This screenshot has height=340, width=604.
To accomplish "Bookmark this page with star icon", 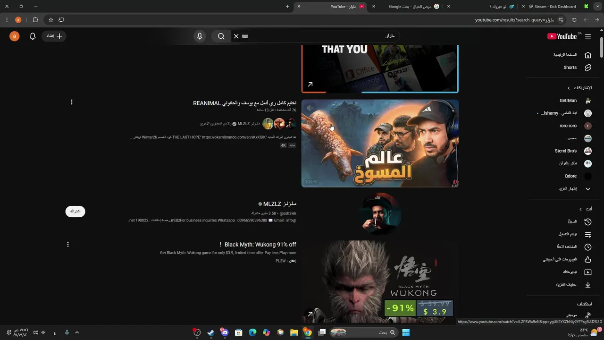I will [x=51, y=20].
